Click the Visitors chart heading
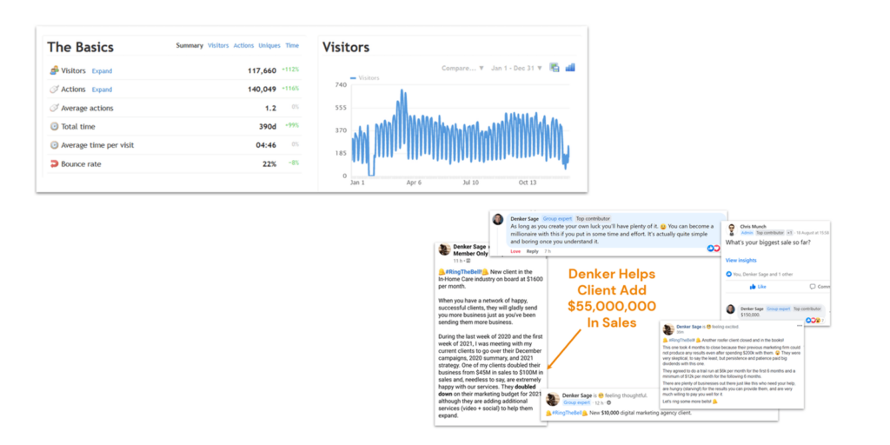The image size is (890, 445). click(x=346, y=47)
